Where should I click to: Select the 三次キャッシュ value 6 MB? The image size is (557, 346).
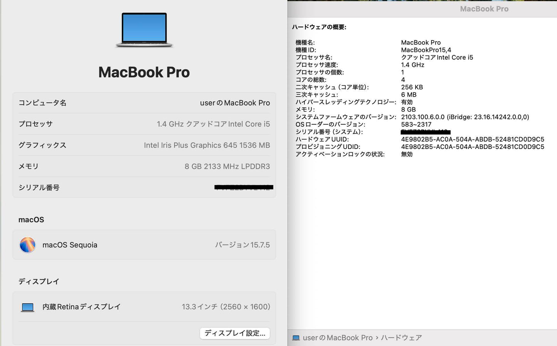(x=409, y=95)
